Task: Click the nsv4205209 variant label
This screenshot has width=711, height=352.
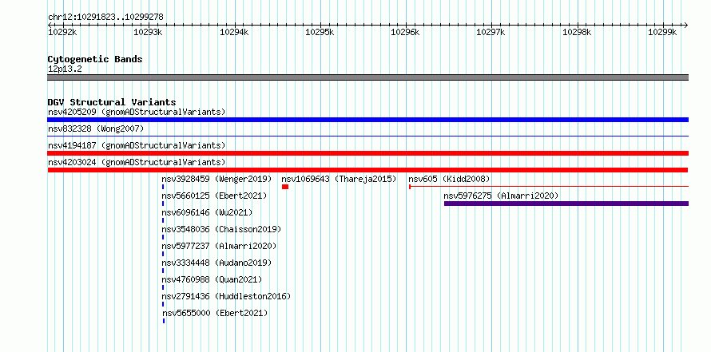Action: [137, 112]
